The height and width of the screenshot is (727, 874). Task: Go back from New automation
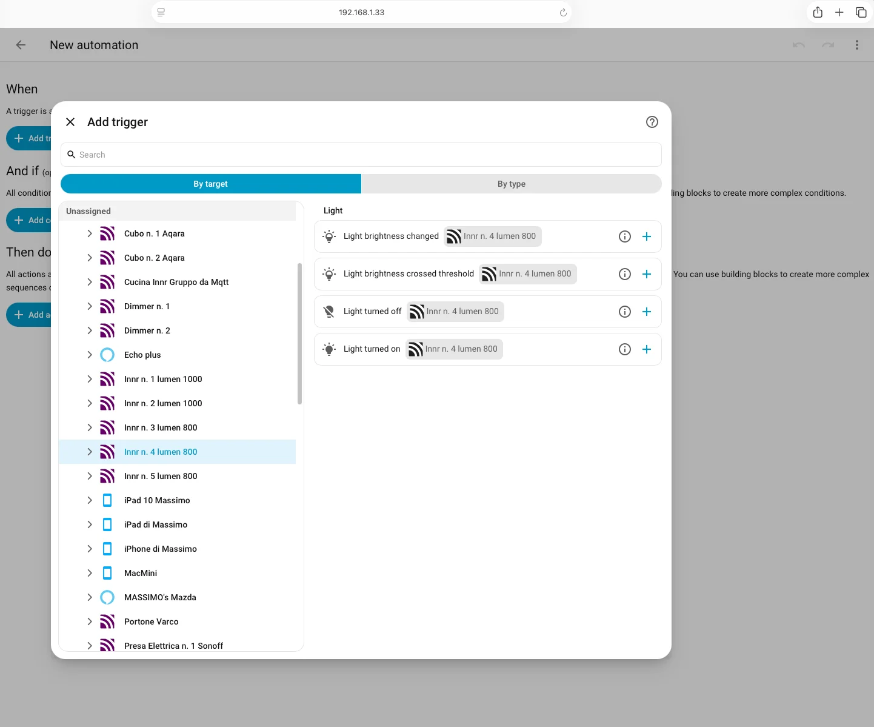21,45
